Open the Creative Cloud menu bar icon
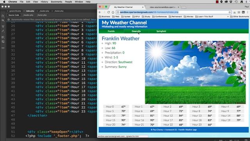 (226, 2)
